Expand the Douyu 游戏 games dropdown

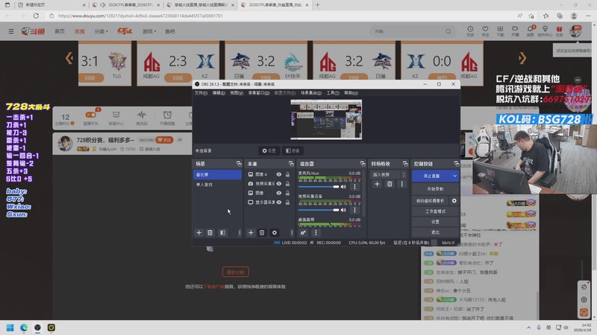click(x=149, y=31)
